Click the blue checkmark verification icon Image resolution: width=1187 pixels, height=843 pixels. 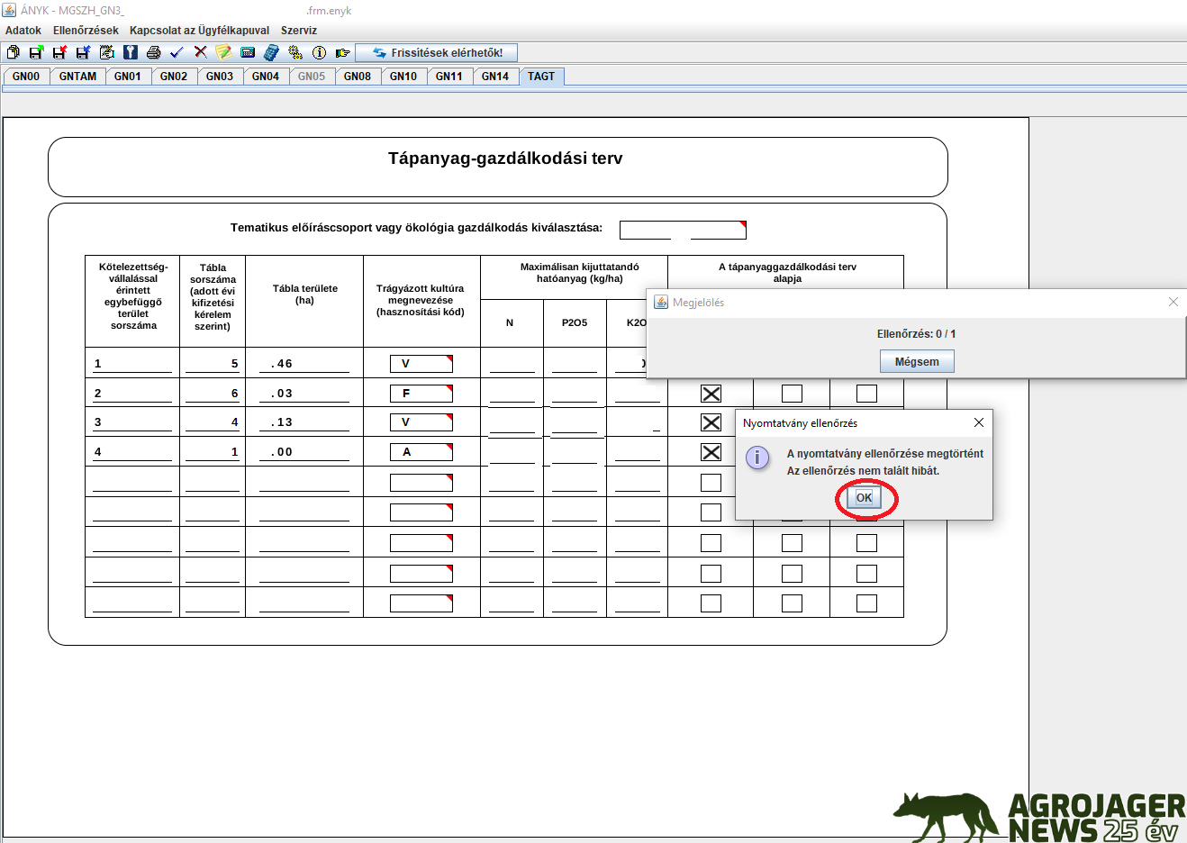[177, 53]
